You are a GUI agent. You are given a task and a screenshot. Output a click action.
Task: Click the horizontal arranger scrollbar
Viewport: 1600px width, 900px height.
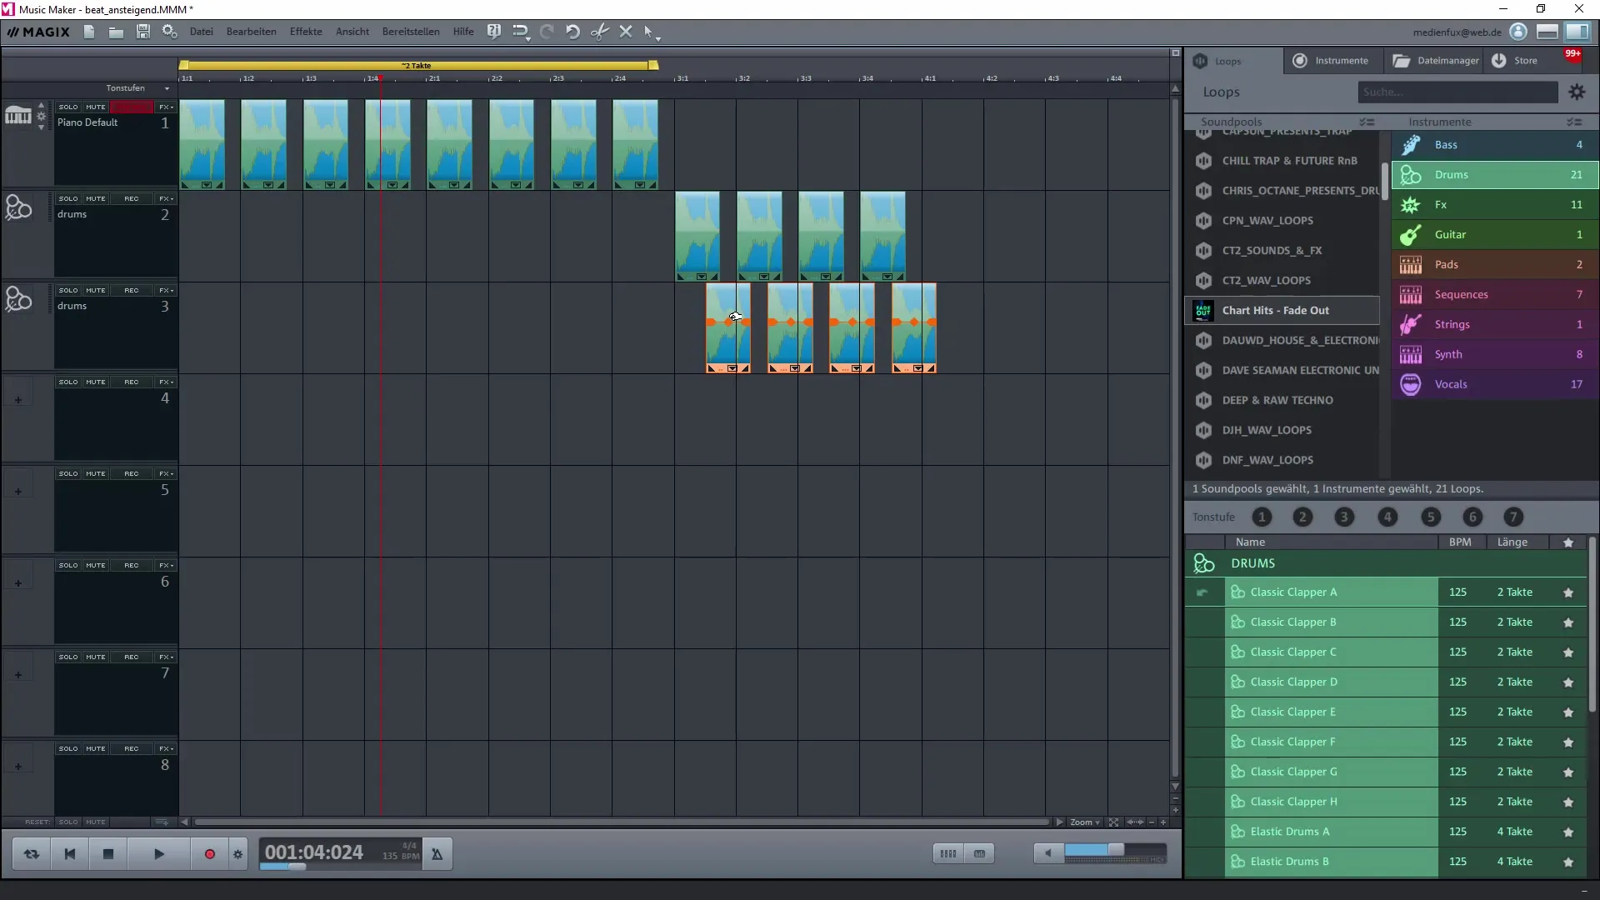621,822
